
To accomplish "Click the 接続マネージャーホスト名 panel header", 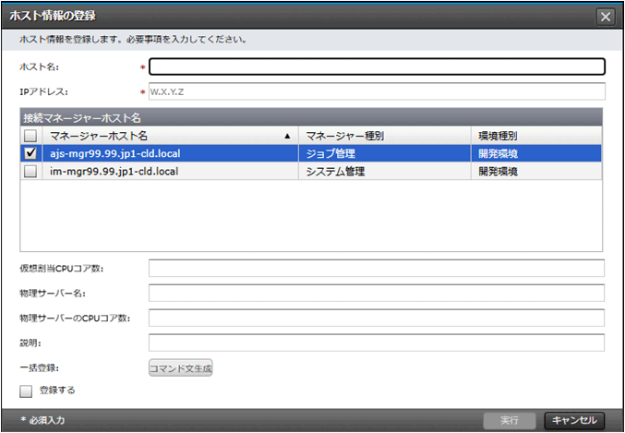I will tap(311, 117).
